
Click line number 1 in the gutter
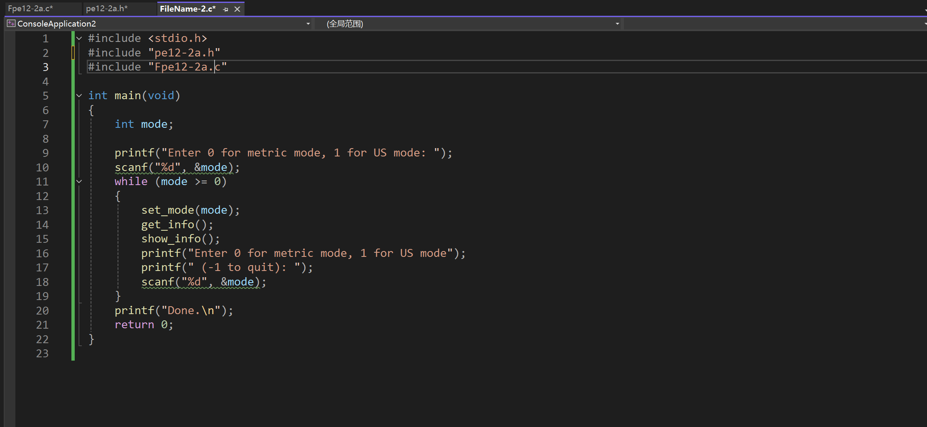(x=46, y=39)
